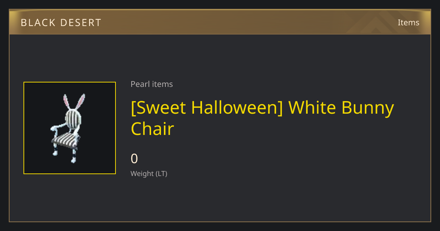Viewport: 440px width, 231px height.
Task: Click the [Sweet Halloween] White Bunny Chair title
Action: (262, 118)
